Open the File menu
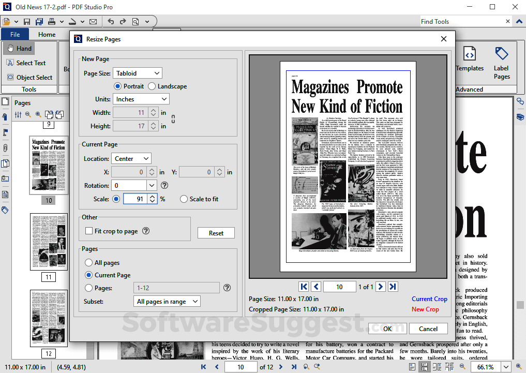Viewport: 526px width, 373px height. 16,34
